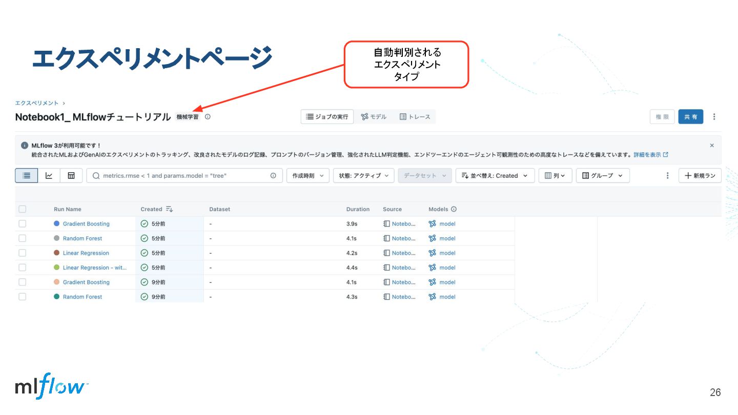Open the 列 columns dropdown
738x415 pixels.
(555, 176)
